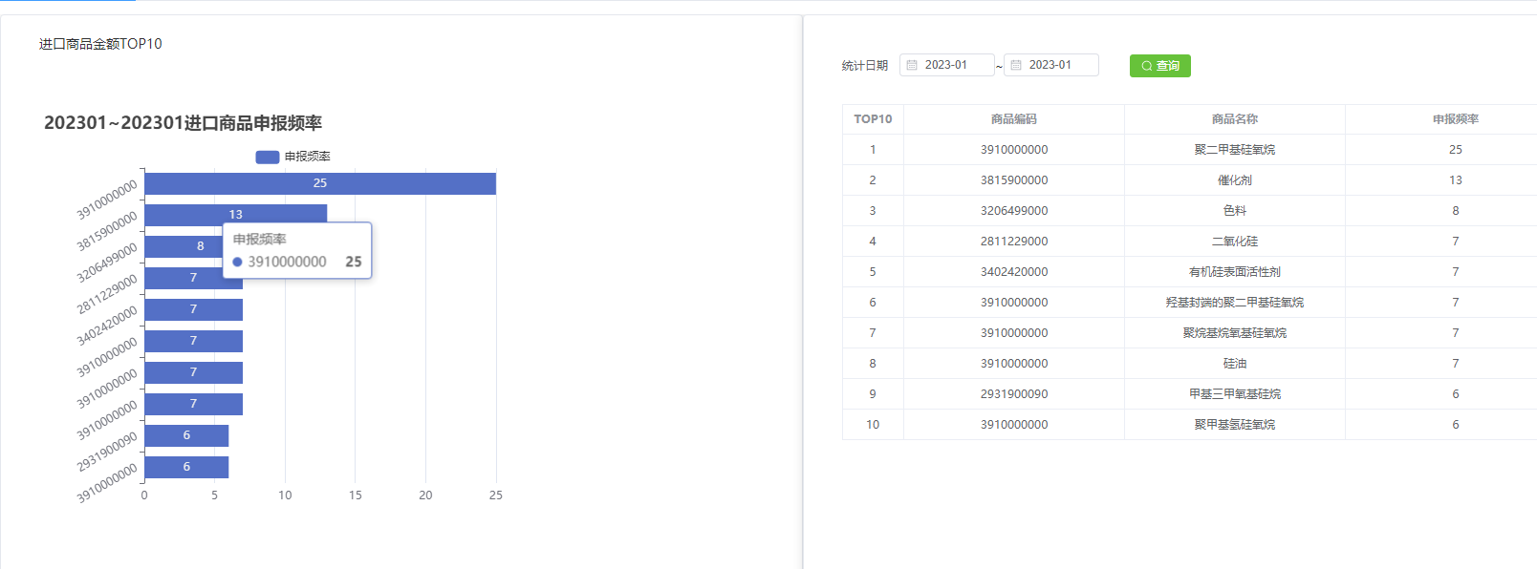Click the calendar icon in the start date field

tap(912, 65)
